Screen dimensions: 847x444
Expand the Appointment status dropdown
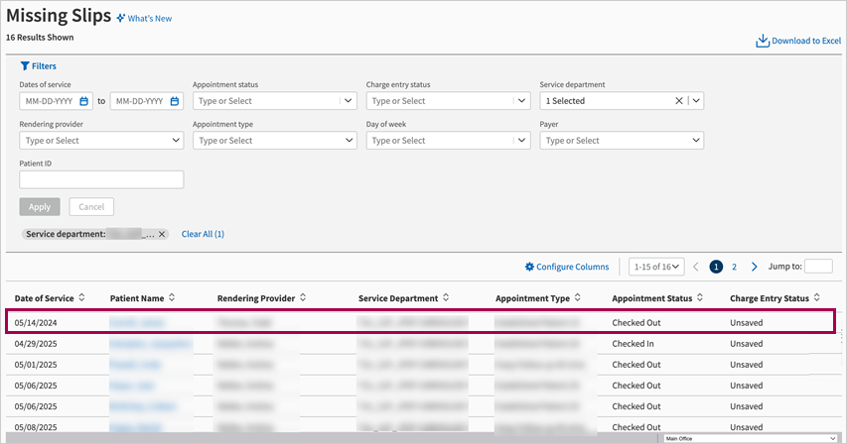(348, 101)
